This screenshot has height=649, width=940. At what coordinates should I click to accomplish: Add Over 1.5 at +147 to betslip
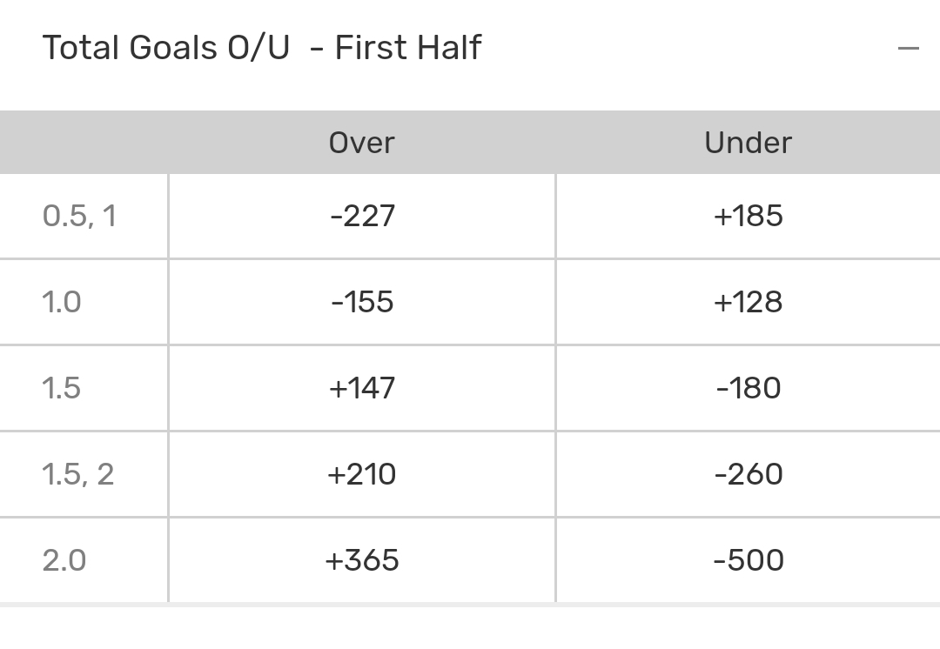tap(362, 388)
